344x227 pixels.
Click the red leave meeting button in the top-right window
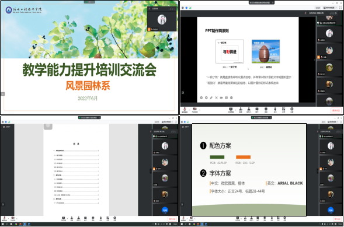click(x=336, y=110)
